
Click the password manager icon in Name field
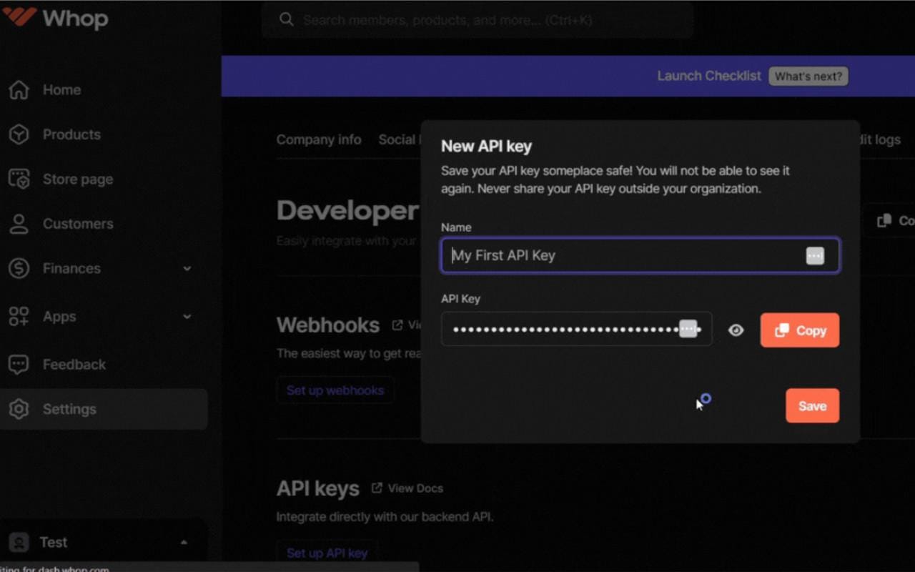pos(815,255)
